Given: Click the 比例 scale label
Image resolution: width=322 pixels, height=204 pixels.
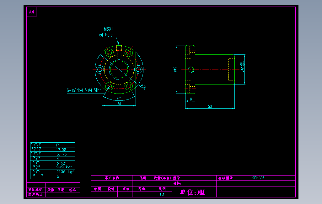Looking at the screenshot, I should [x=162, y=189].
